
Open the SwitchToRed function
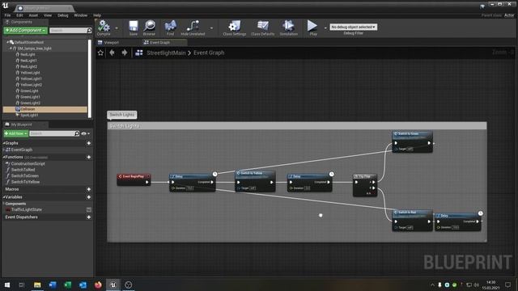[23, 170]
